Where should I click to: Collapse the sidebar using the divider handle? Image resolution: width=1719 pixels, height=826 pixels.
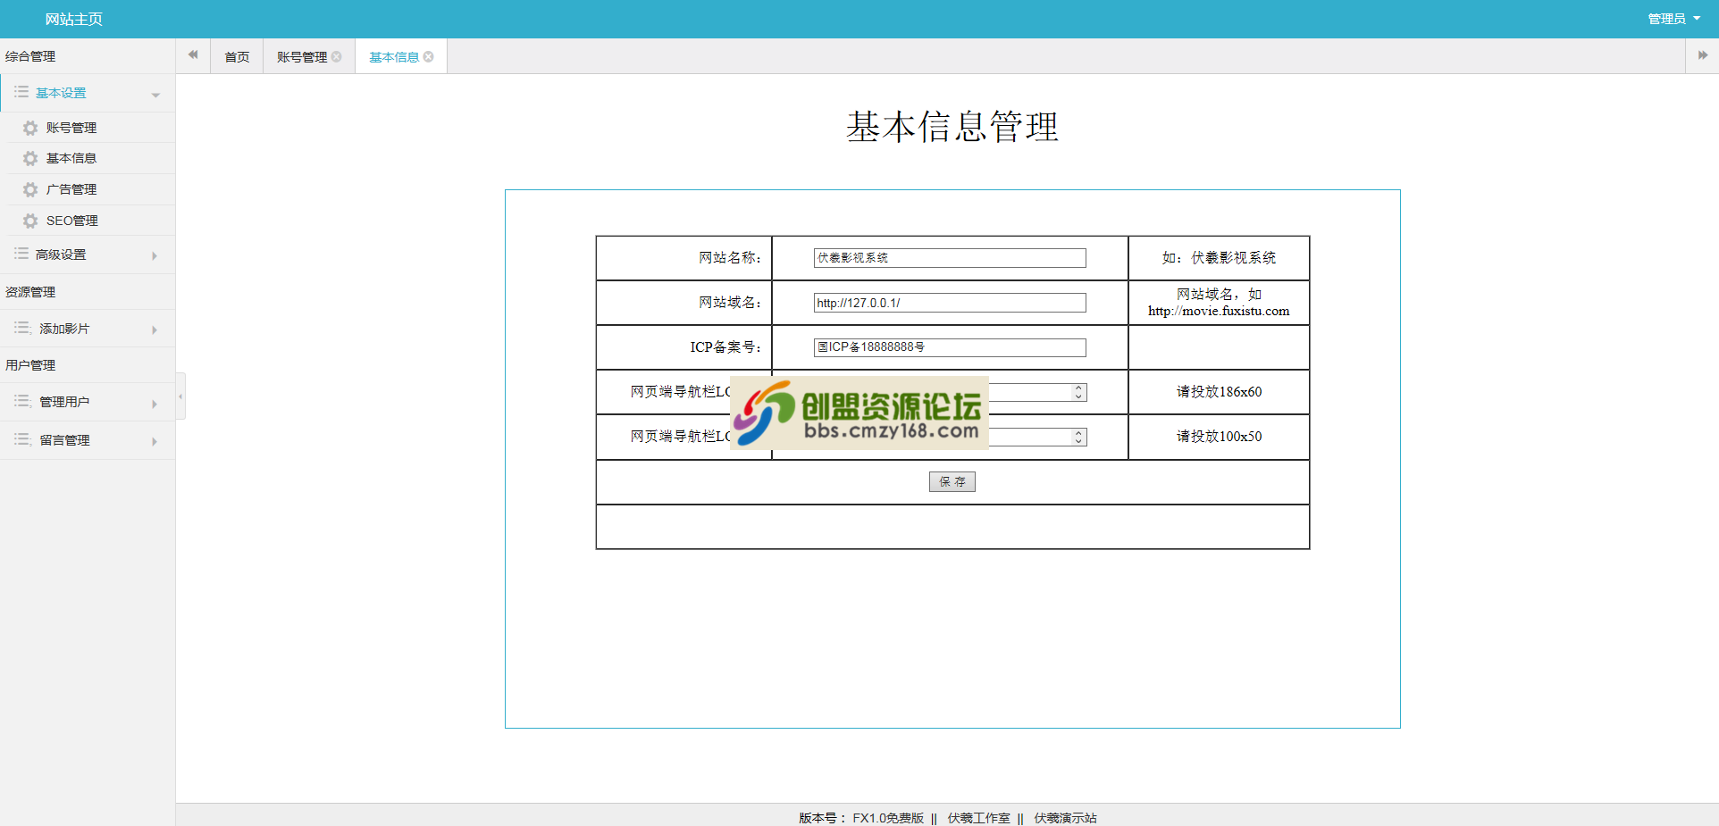coord(180,396)
